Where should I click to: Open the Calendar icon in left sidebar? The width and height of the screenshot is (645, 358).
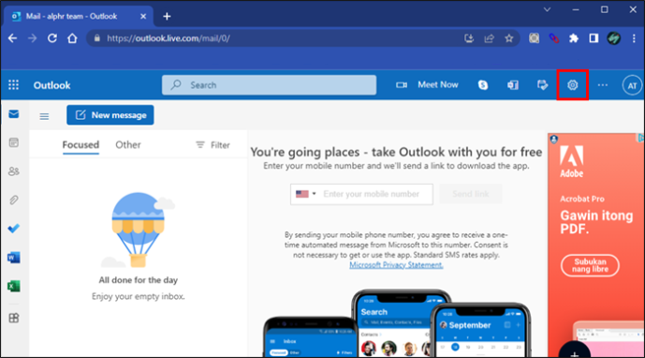(14, 142)
